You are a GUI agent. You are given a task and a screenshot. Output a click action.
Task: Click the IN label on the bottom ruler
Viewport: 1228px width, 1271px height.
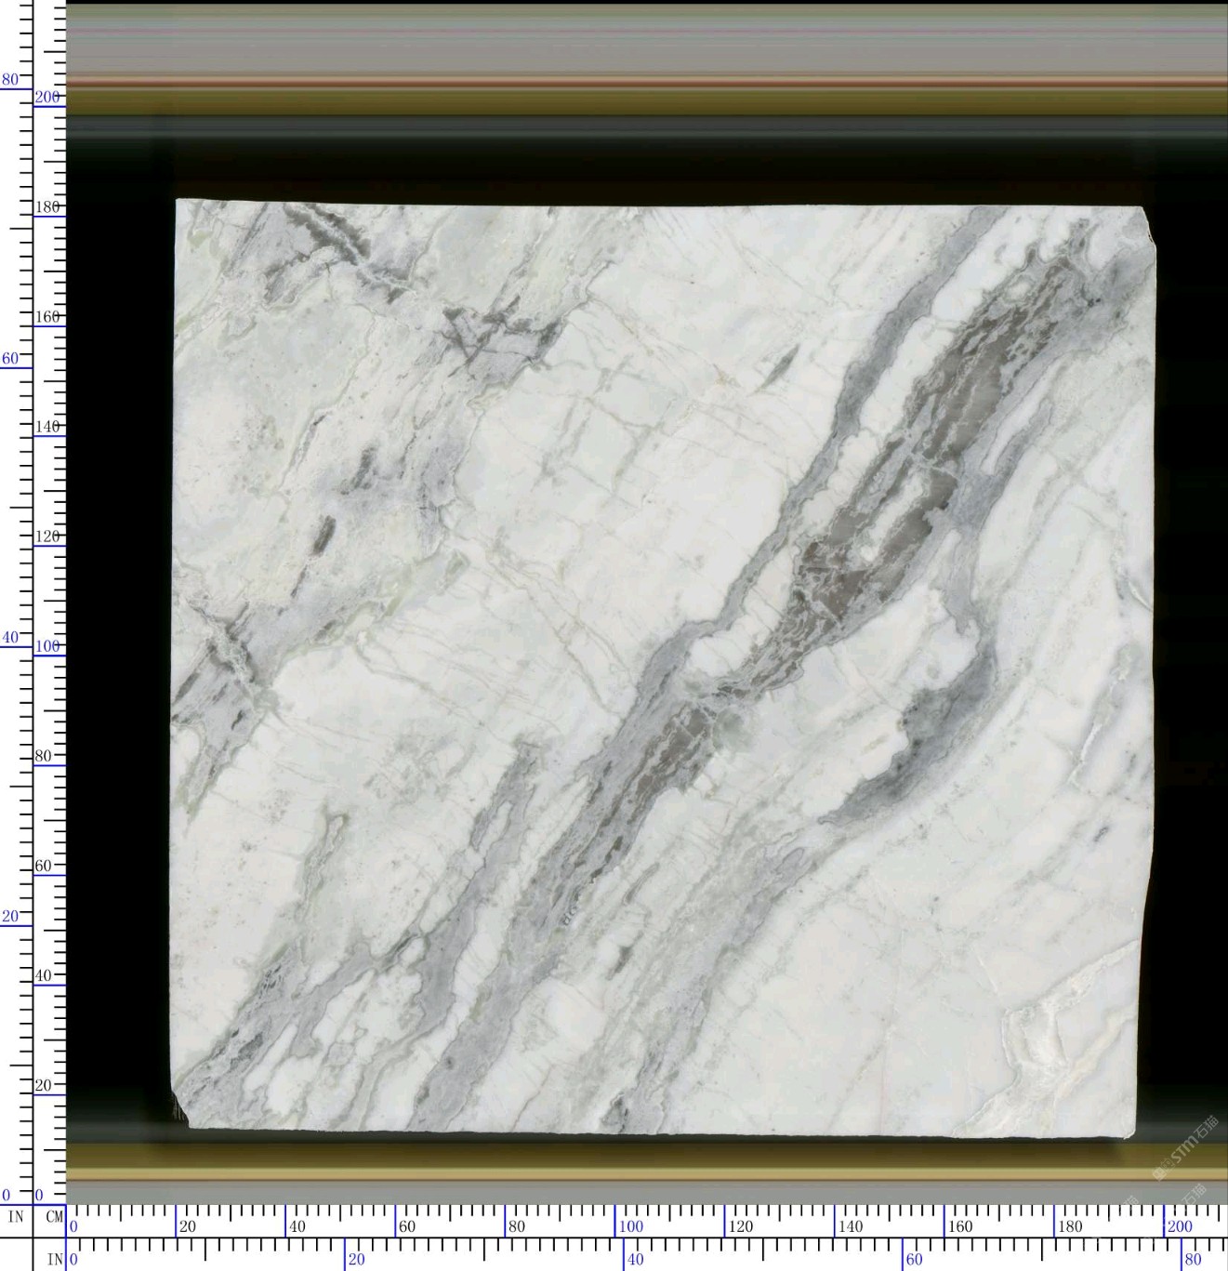point(55,1260)
